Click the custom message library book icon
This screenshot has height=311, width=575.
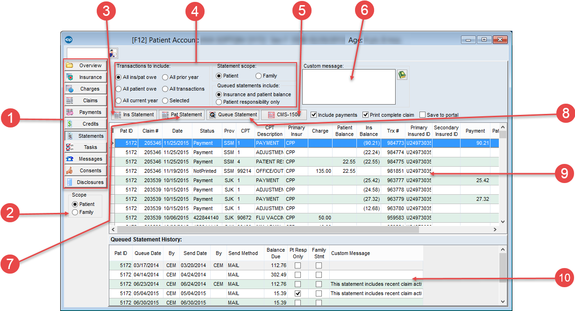click(402, 75)
